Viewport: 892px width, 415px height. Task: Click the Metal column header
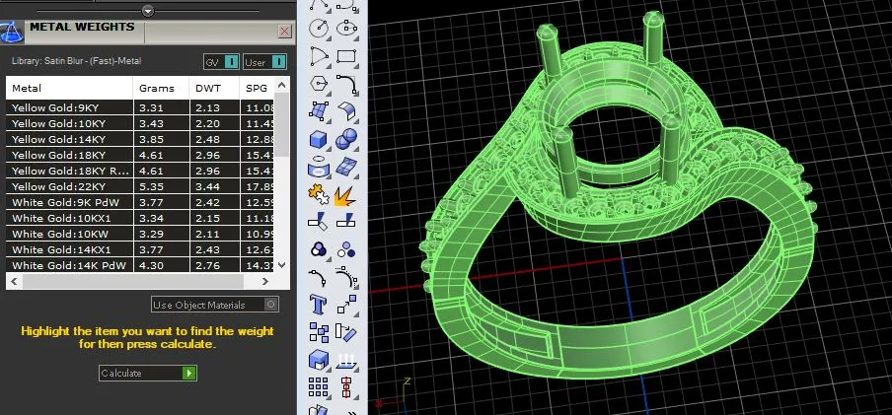(69, 88)
